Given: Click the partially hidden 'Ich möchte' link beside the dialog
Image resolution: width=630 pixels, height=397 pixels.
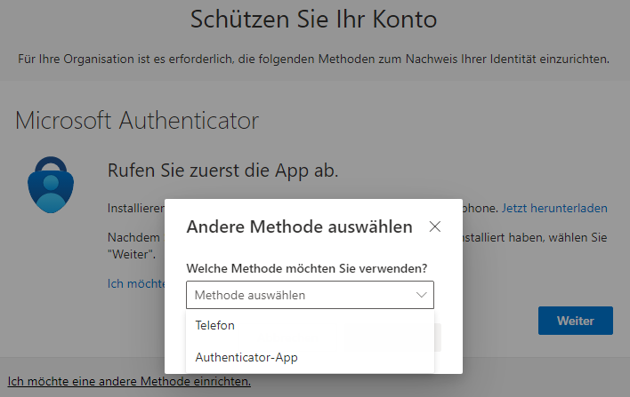Looking at the screenshot, I should [136, 283].
